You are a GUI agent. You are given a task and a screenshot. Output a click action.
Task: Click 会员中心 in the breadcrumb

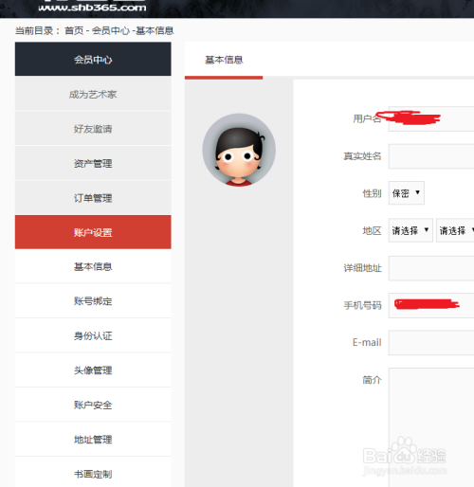111,30
